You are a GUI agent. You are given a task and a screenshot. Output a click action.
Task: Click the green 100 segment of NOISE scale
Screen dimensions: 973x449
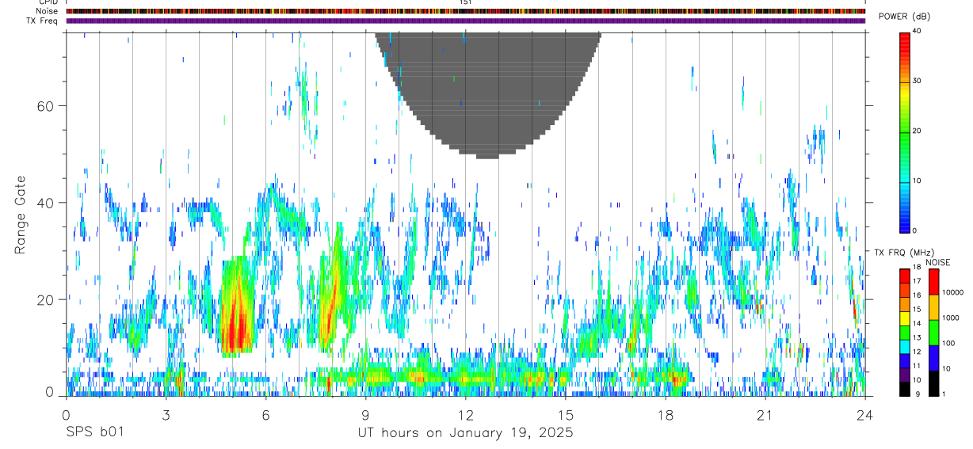(933, 333)
